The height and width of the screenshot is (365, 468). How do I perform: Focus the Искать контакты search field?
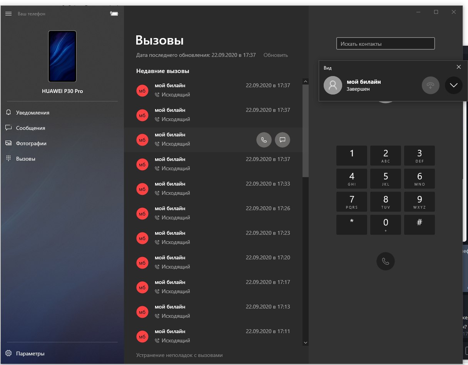coord(386,44)
